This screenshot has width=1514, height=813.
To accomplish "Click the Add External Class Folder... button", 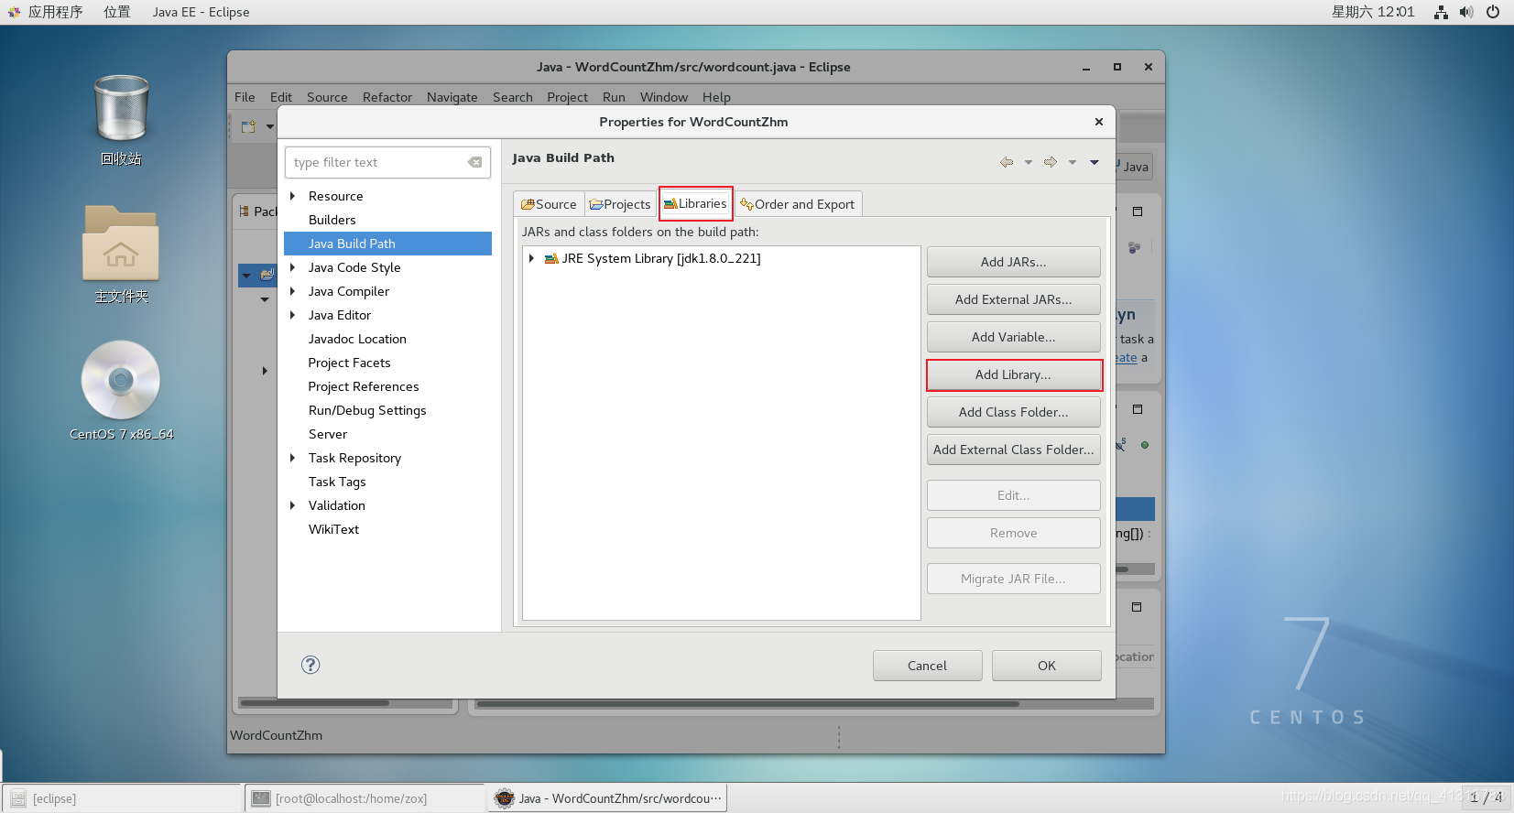I will point(1014,450).
